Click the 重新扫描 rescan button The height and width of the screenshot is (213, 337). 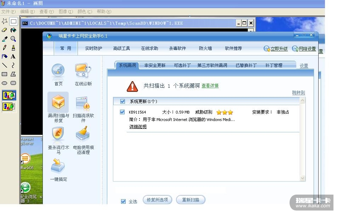pos(191,200)
